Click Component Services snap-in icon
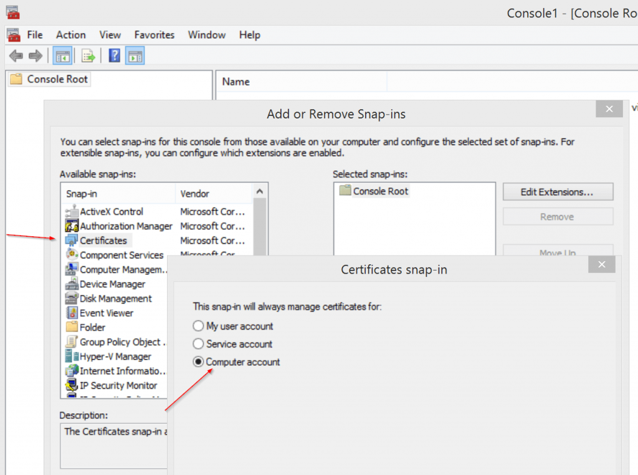638x475 pixels. pyautogui.click(x=72, y=254)
